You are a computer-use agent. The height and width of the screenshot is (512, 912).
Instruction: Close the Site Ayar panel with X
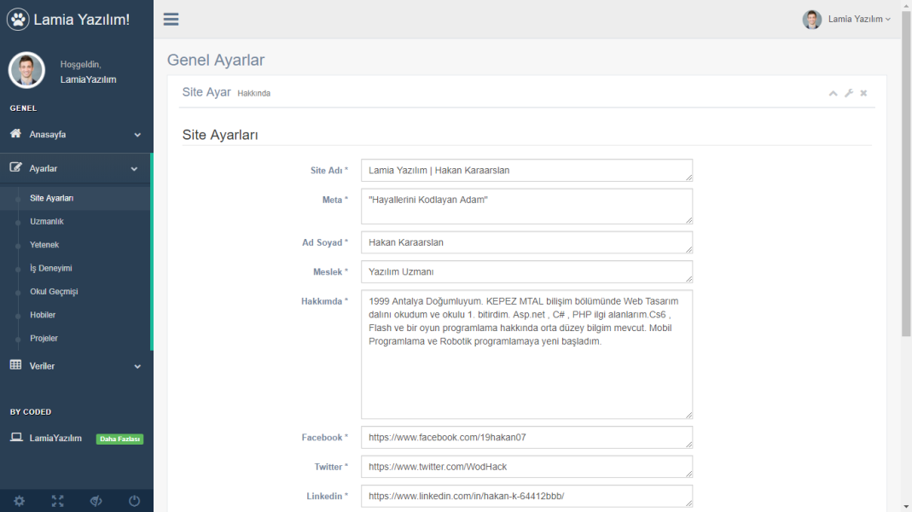point(863,93)
